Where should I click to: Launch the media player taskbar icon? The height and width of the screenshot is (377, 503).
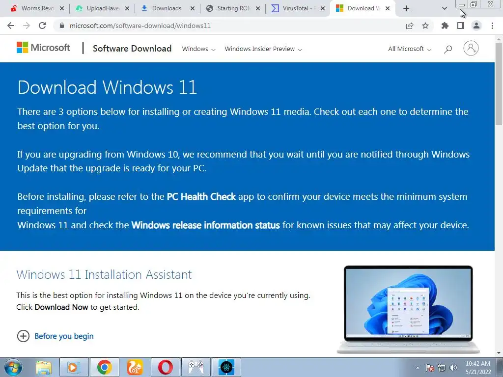(74, 367)
